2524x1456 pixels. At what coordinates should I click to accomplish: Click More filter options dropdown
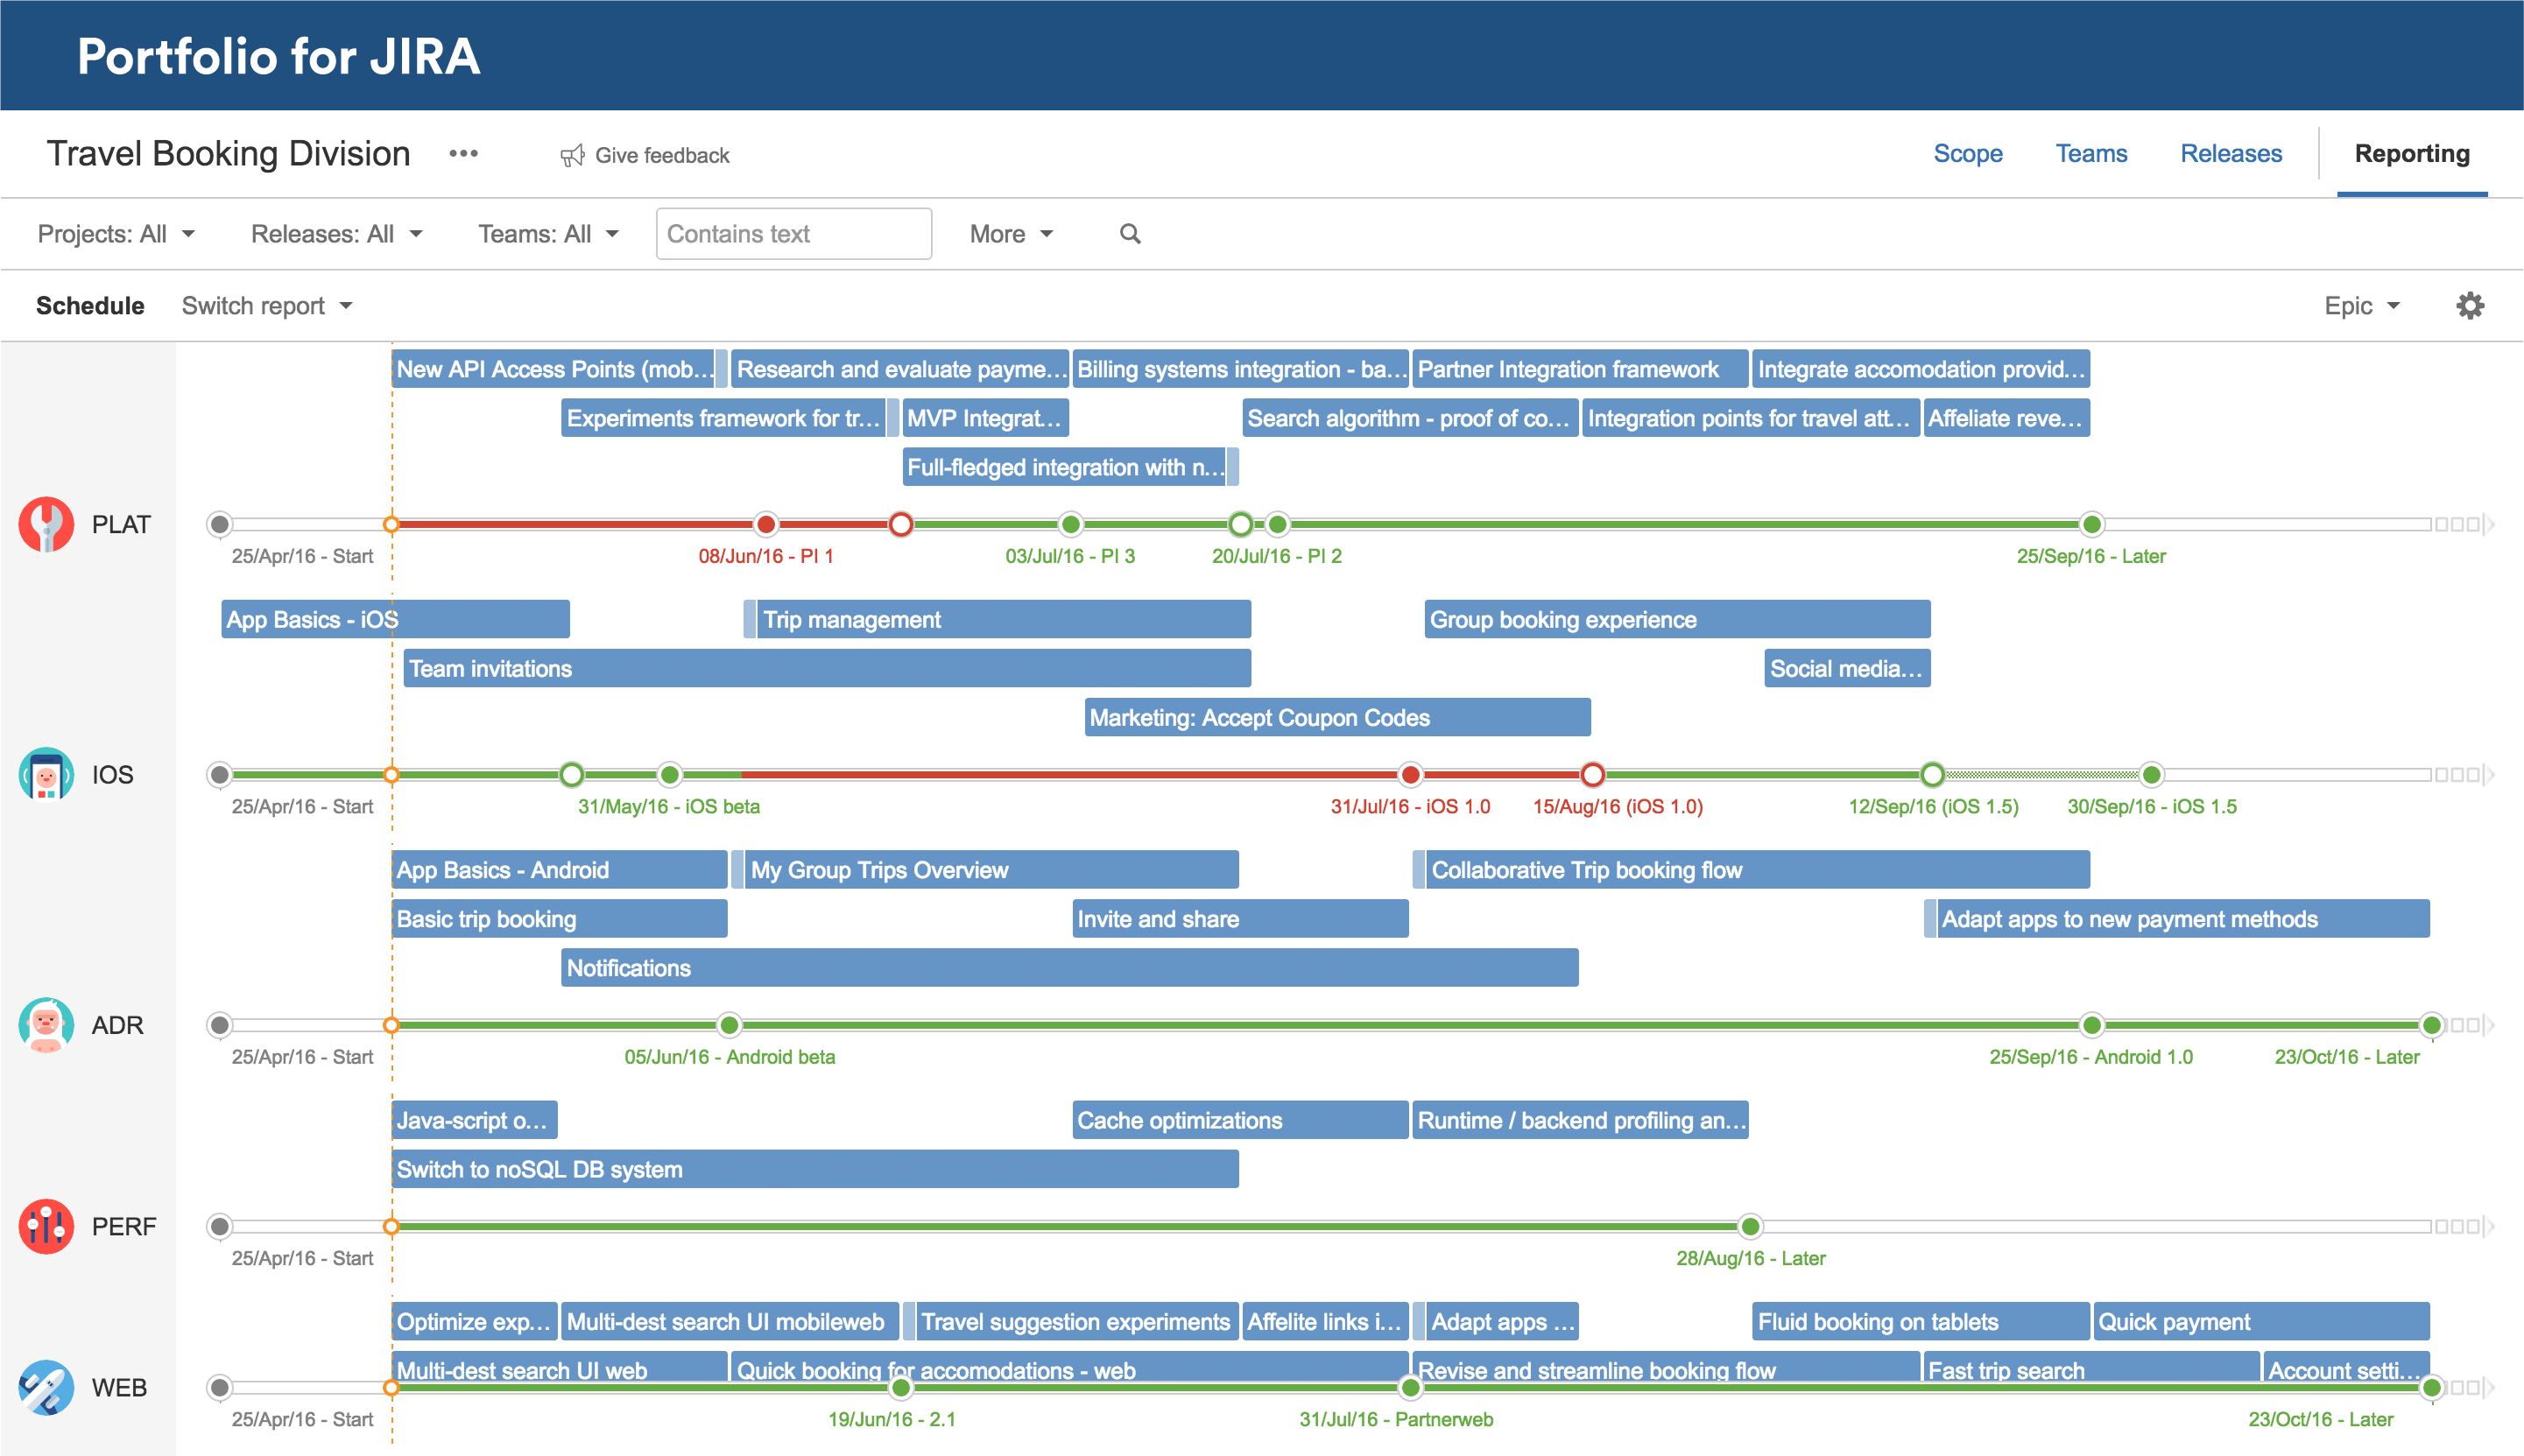[x=1011, y=234]
